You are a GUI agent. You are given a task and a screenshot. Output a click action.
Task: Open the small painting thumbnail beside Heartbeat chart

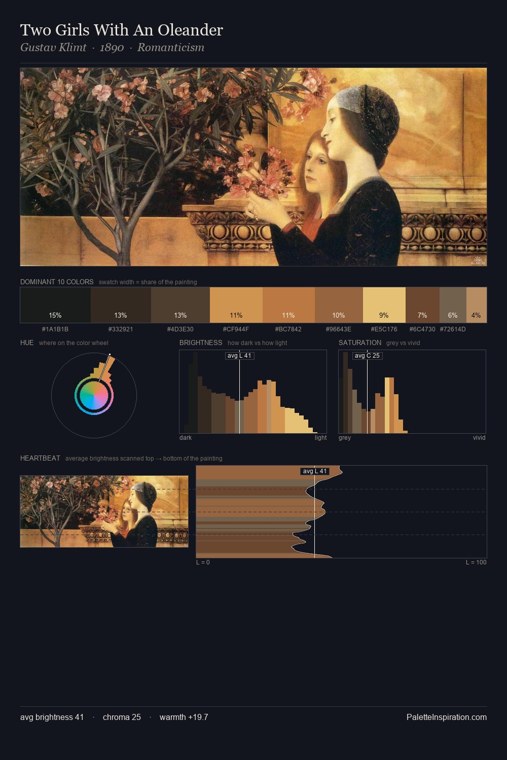coord(104,511)
